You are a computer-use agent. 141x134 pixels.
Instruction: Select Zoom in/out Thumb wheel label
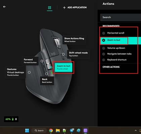point(63,67)
